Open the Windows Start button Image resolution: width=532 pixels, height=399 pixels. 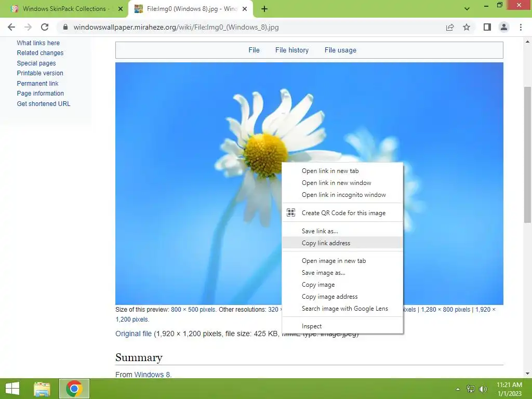(12, 389)
